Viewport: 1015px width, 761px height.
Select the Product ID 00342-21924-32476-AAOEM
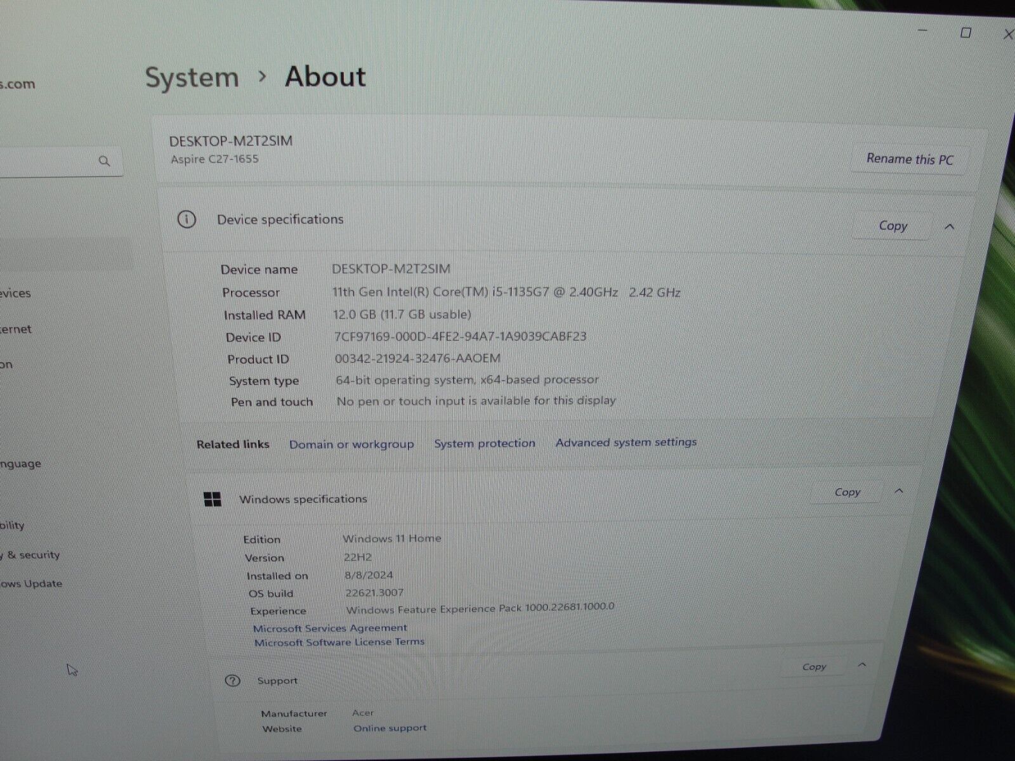[417, 358]
